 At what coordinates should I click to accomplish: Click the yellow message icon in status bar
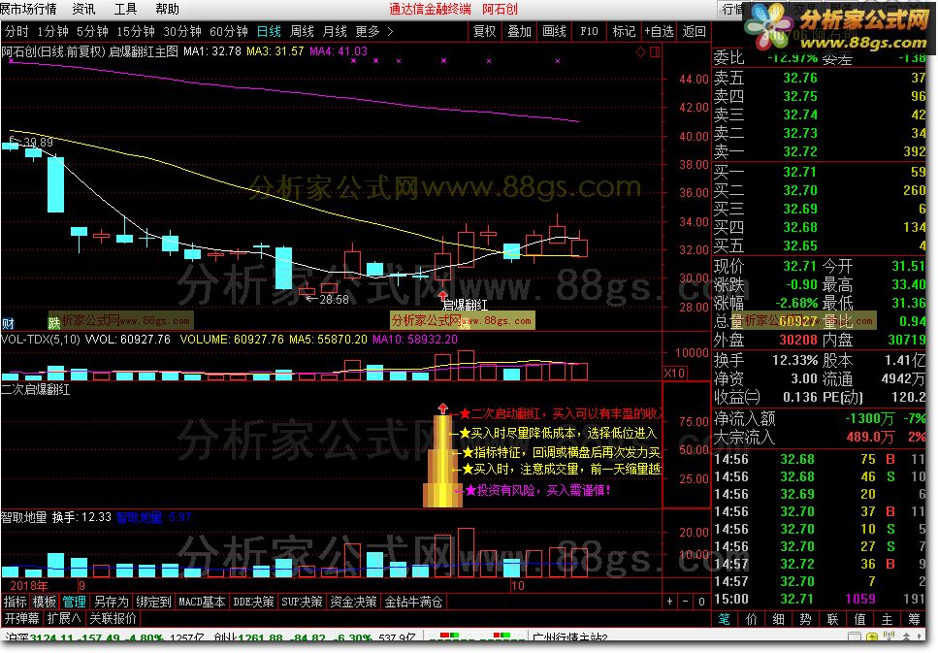click(x=872, y=637)
